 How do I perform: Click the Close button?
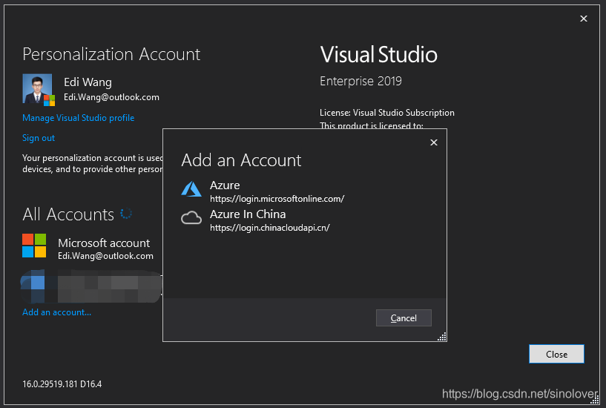[556, 354]
